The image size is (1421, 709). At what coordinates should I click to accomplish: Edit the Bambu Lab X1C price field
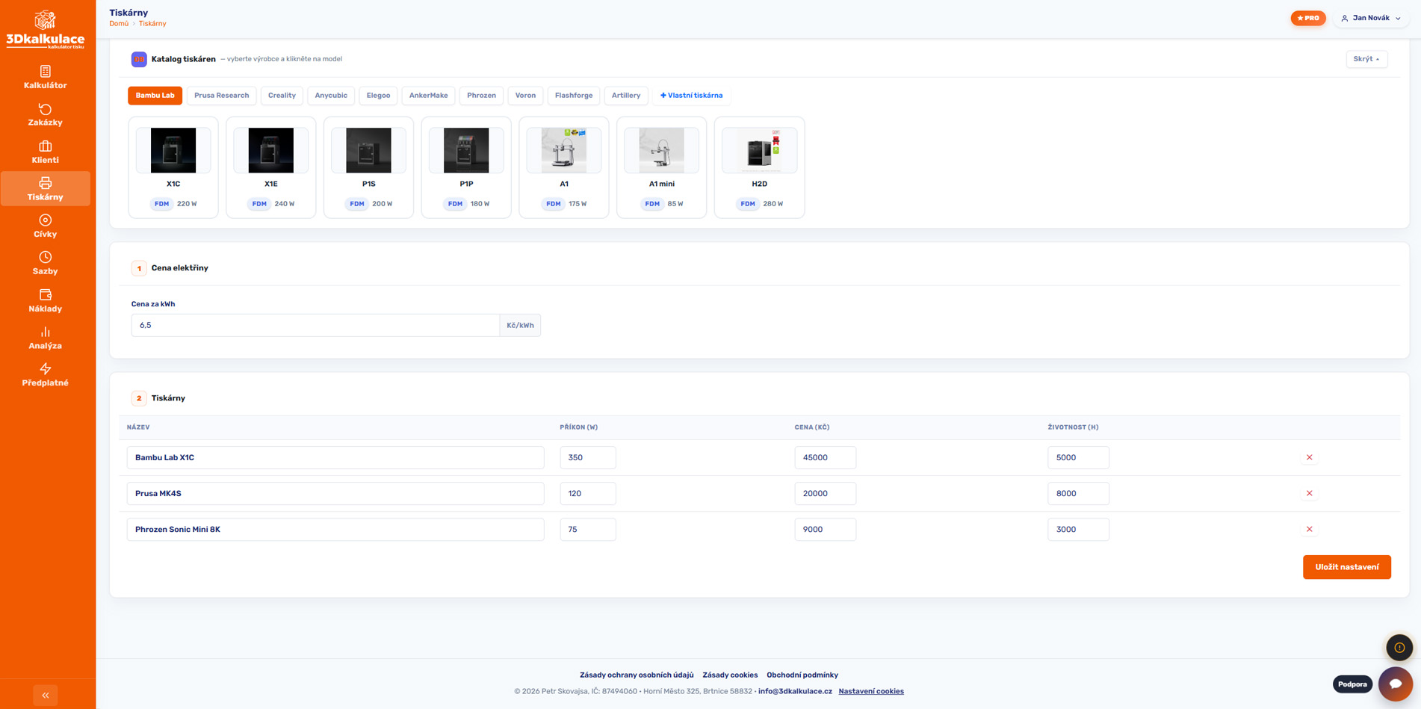pos(825,457)
